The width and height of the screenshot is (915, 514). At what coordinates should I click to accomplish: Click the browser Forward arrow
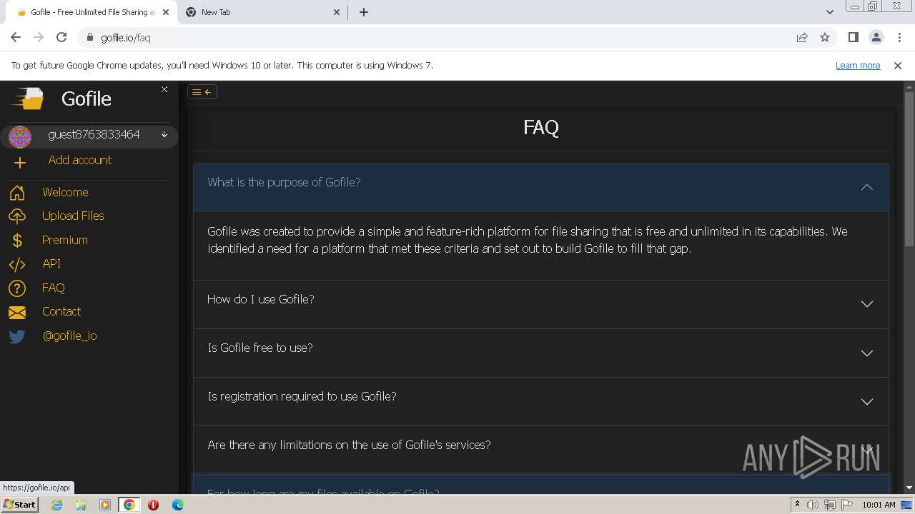(x=39, y=37)
